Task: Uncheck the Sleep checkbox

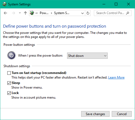Action: [9, 83]
